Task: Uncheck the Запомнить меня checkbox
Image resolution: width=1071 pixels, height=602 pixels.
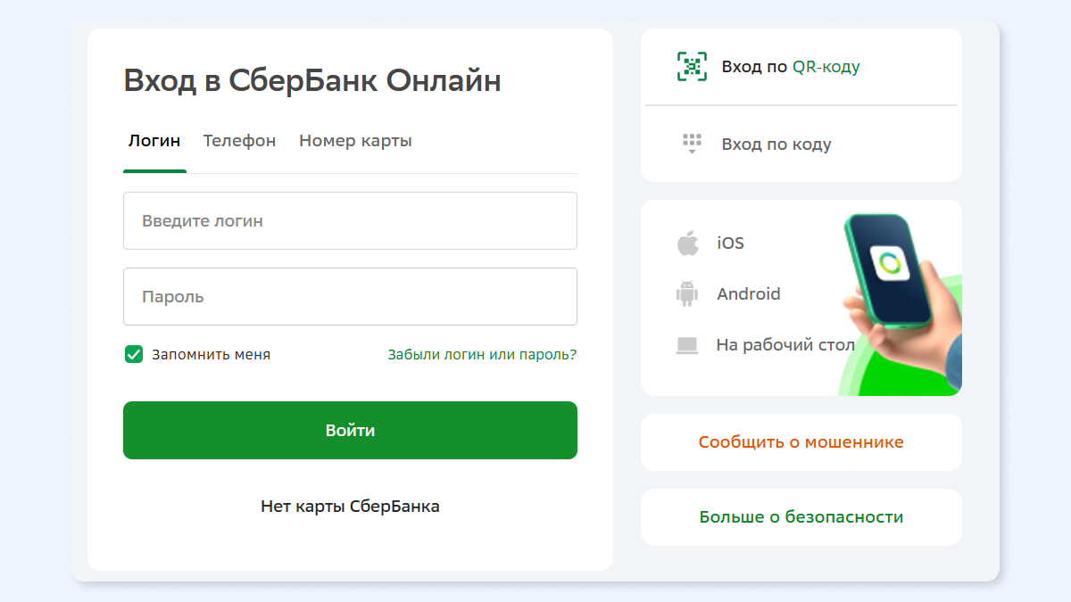Action: point(134,354)
